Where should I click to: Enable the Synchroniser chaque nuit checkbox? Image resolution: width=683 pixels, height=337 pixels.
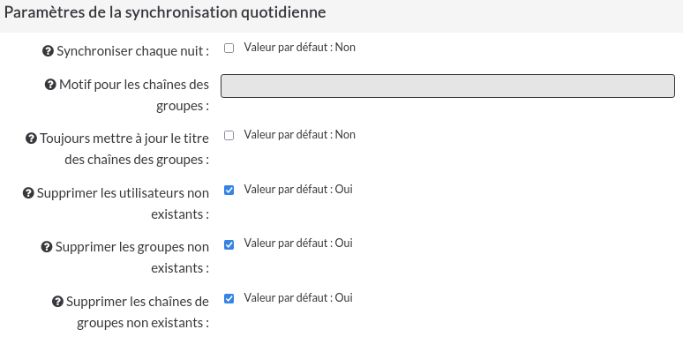(x=229, y=48)
